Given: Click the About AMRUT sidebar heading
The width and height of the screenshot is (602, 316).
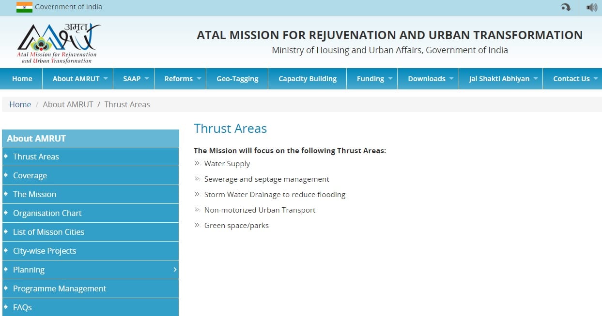Looking at the screenshot, I should (91, 138).
